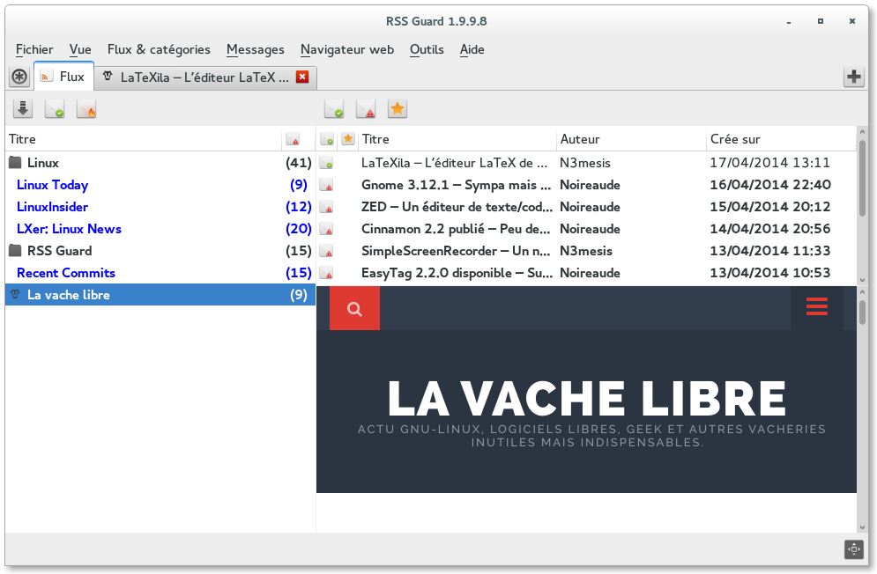The height and width of the screenshot is (574, 877).
Task: Click the La vache libre feed icon
Action: [16, 295]
